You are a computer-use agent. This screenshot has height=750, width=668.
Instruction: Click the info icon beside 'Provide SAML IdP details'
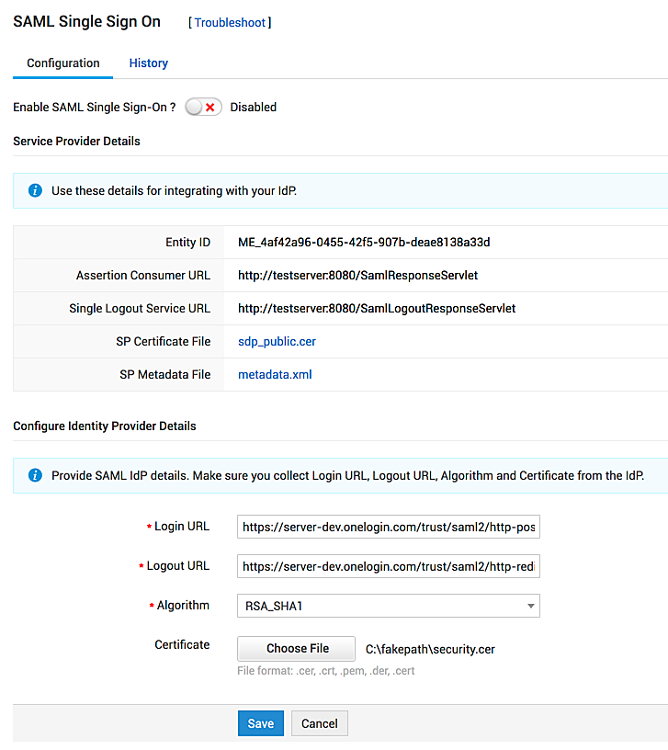[35, 476]
